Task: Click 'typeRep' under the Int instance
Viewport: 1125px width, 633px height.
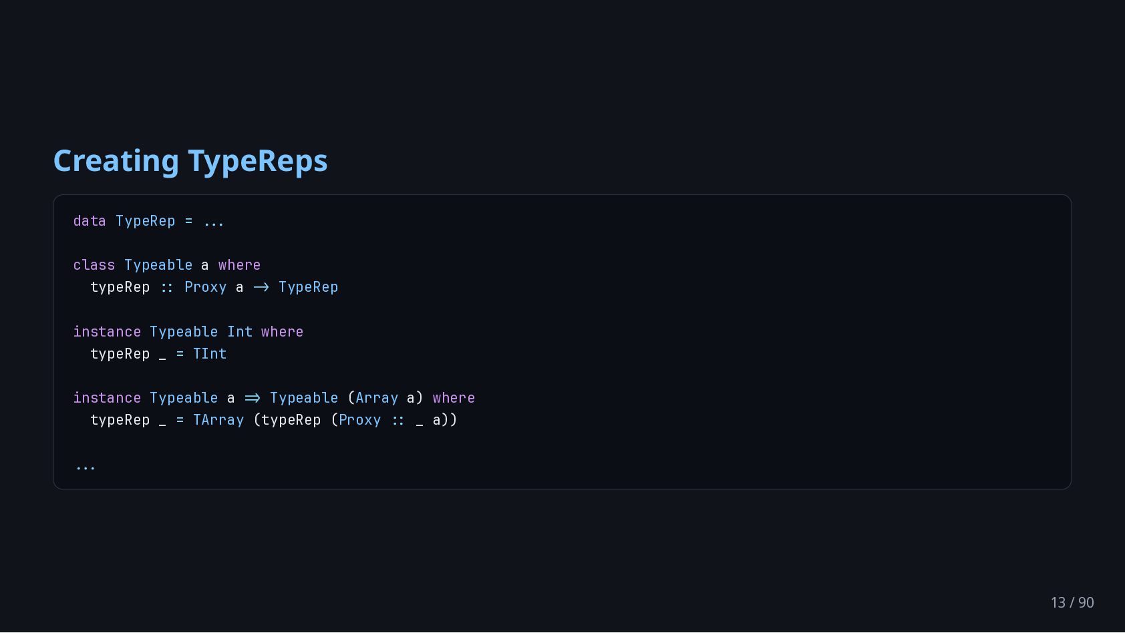Action: click(x=120, y=354)
